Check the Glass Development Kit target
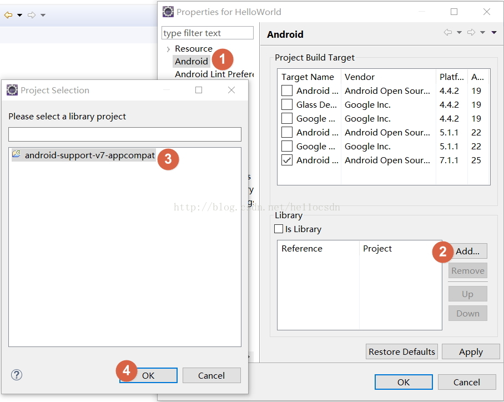 287,104
